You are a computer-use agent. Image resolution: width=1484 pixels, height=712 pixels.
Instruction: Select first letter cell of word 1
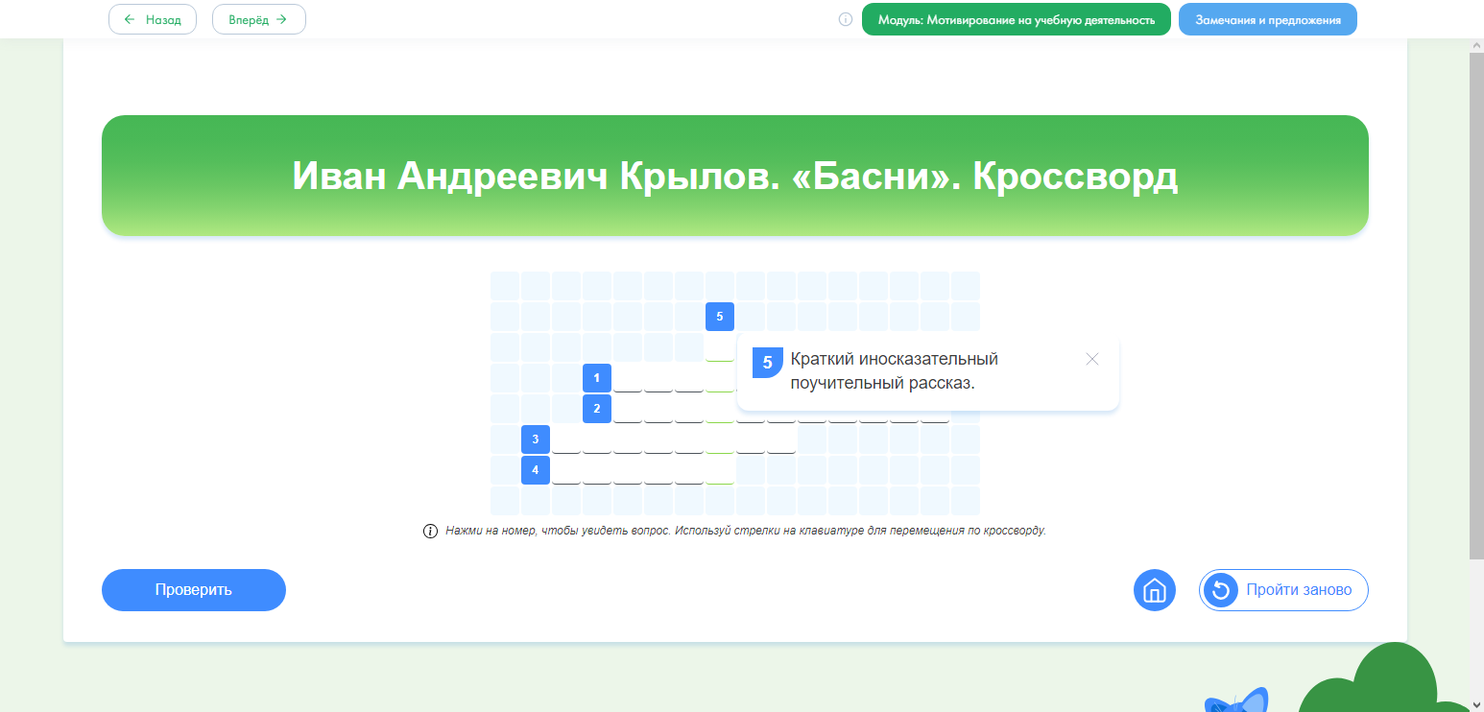click(627, 378)
